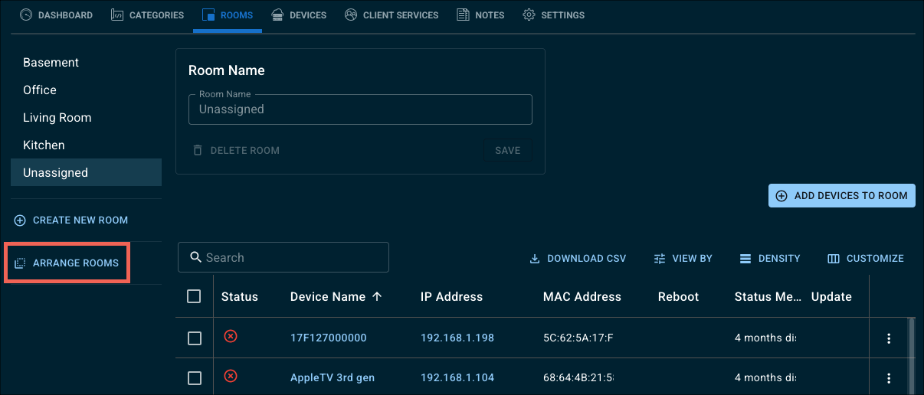
Task: Click the IP Address column header
Action: pos(452,297)
